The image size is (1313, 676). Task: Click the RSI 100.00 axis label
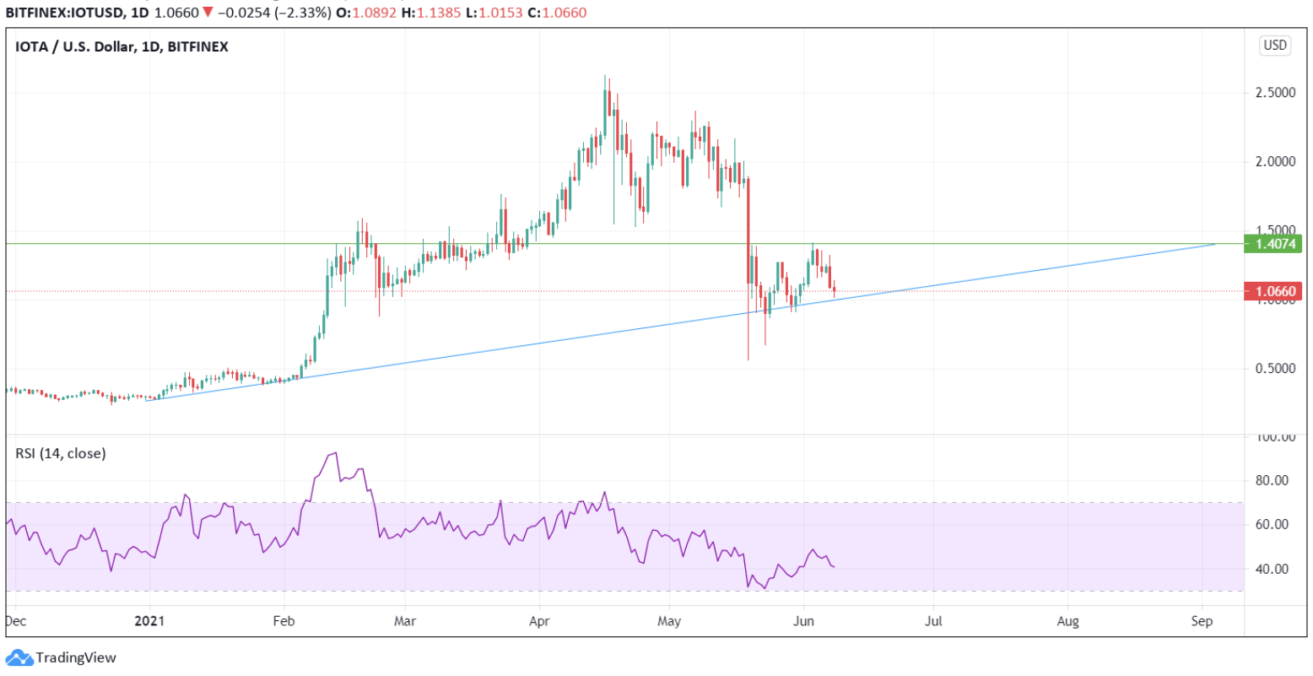point(1276,437)
